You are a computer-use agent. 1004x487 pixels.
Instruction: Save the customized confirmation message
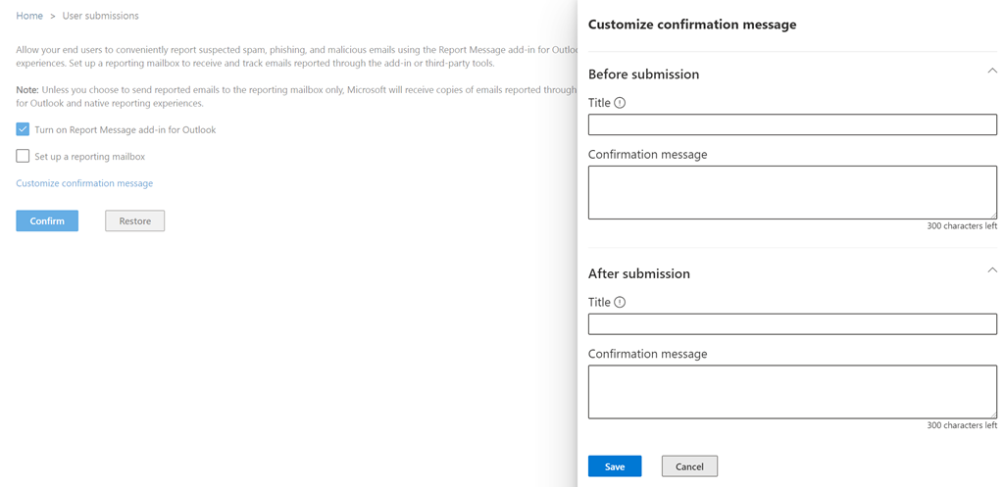click(615, 466)
